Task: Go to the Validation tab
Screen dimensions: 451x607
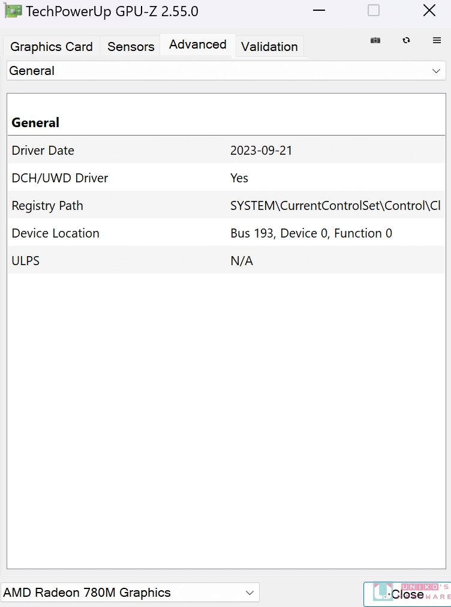Action: tap(269, 46)
